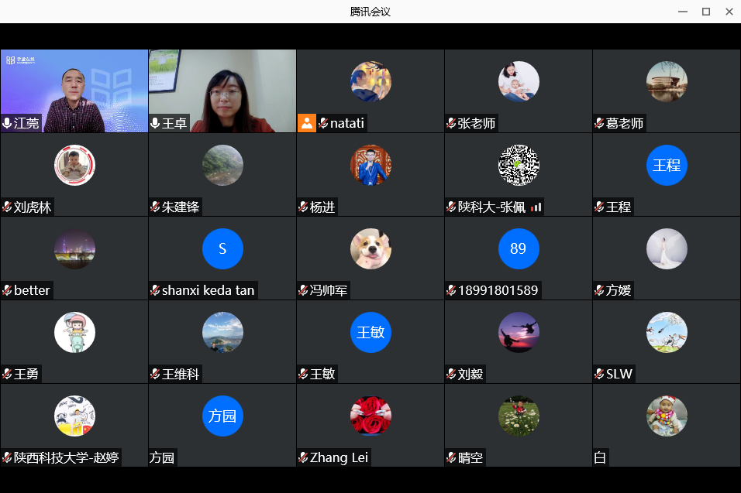Click the signal strength bars next to 陕科大-张佩
Viewport: 741px width, 493px height.
pos(536,207)
